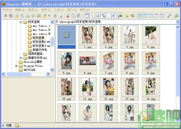Expand the Program Files folder node

pyautogui.click(x=16, y=66)
